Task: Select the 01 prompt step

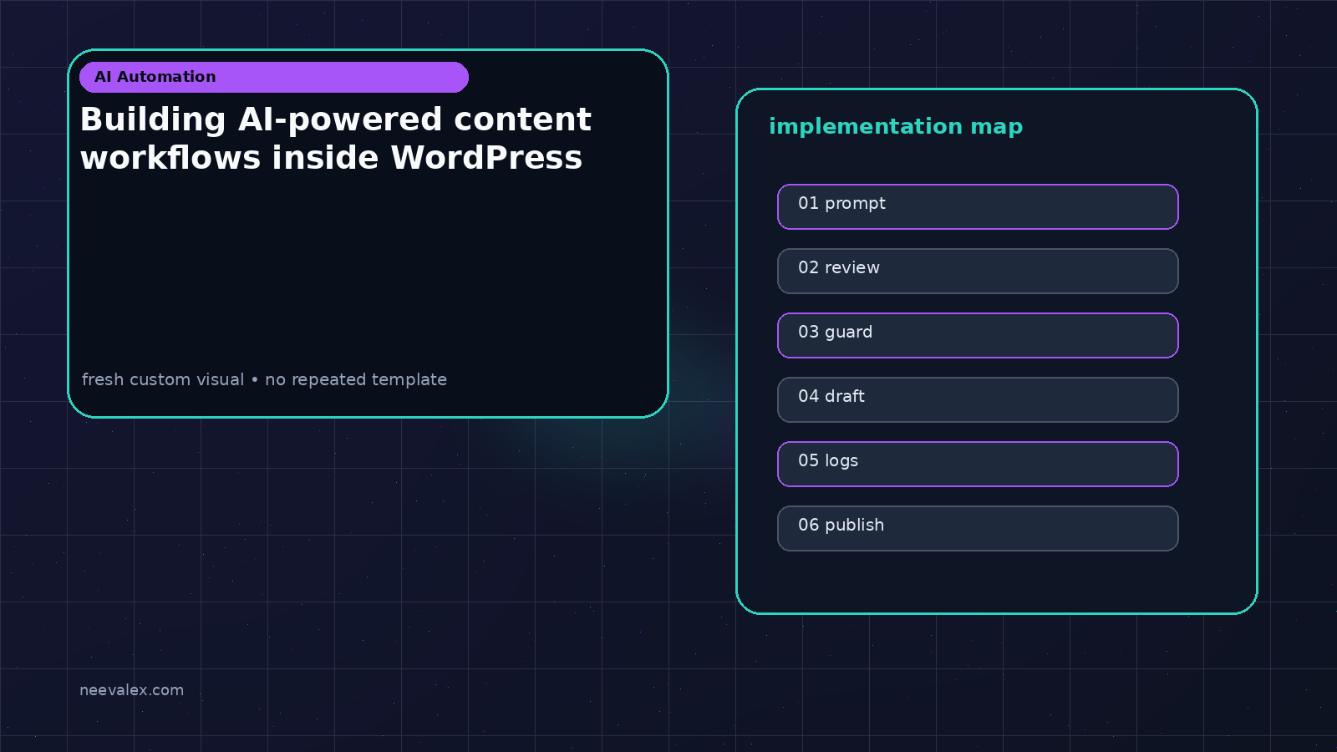Action: pyautogui.click(x=978, y=206)
